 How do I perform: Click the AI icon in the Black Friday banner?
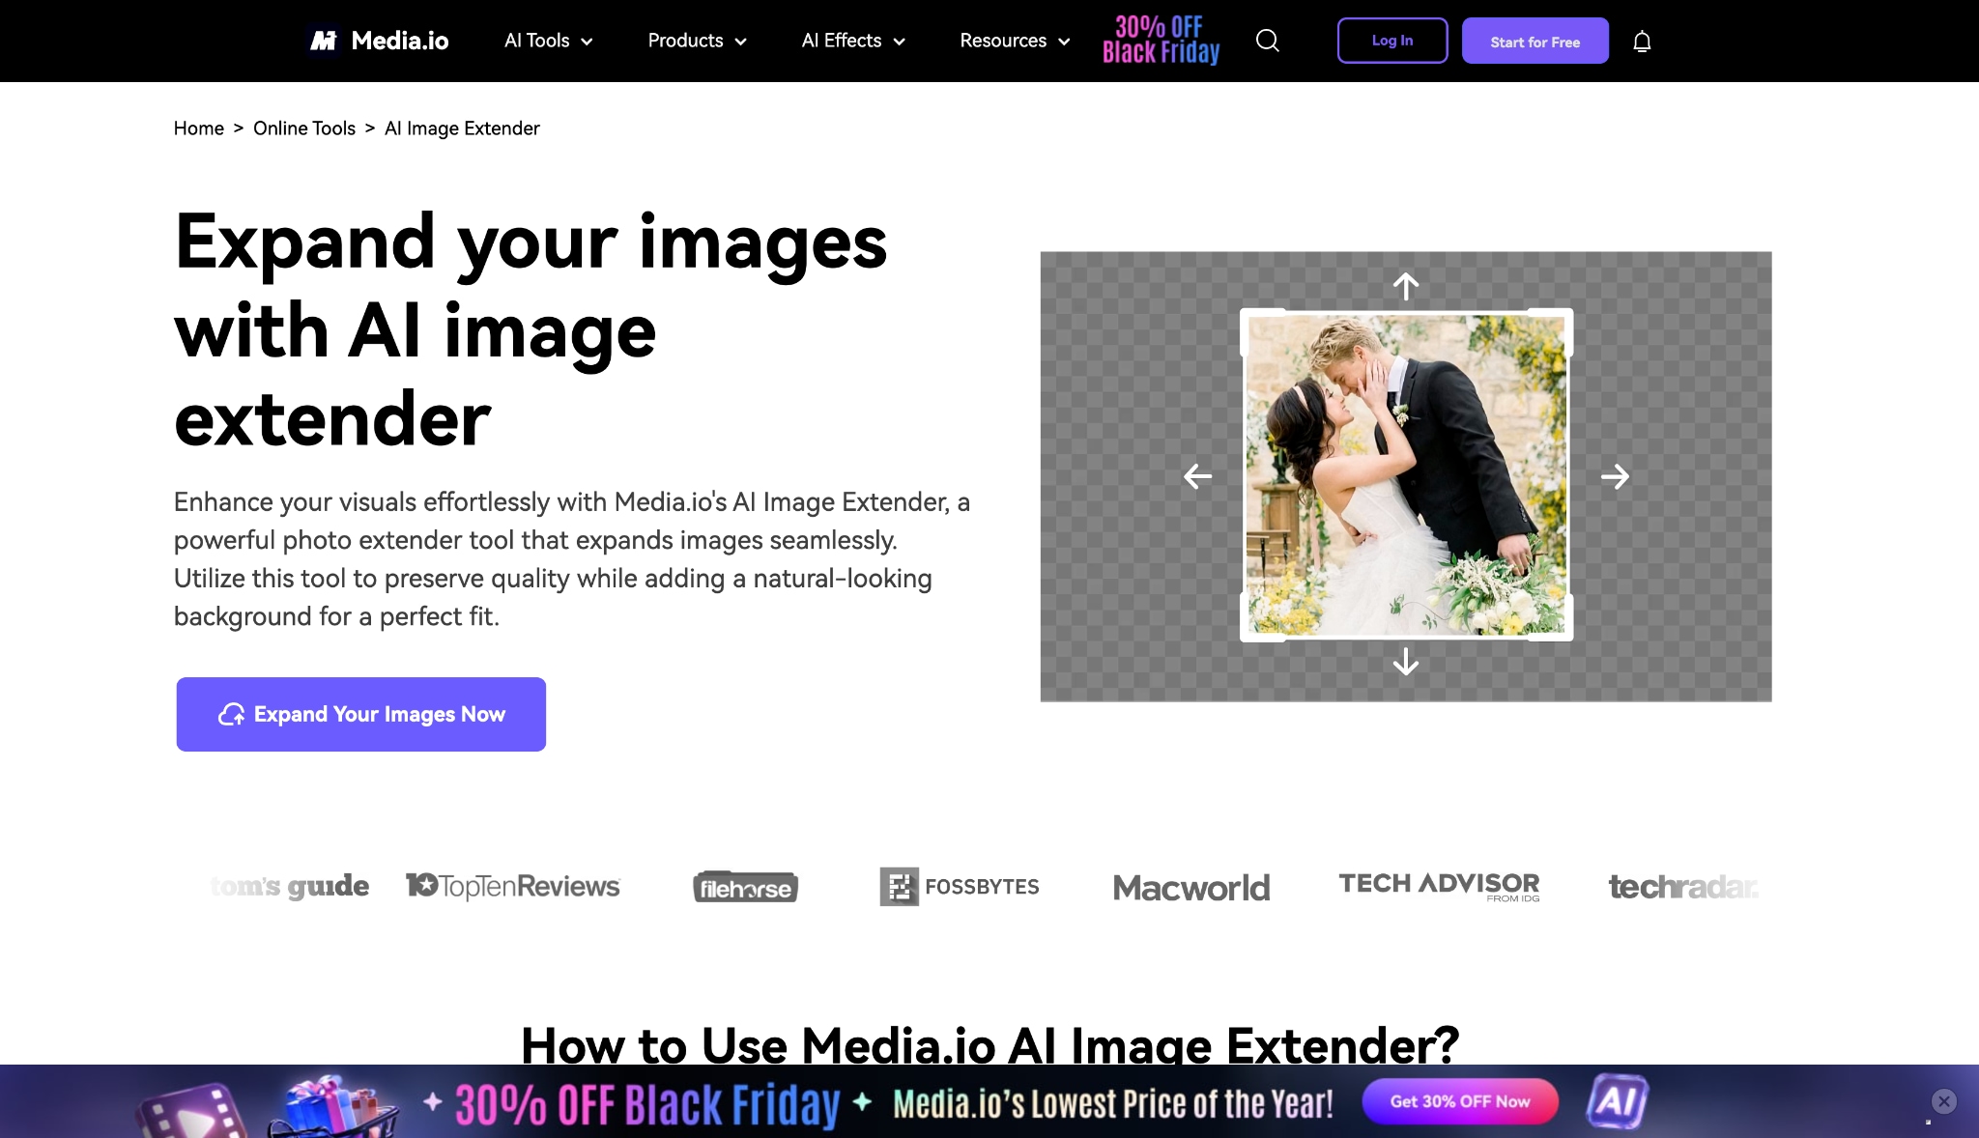tap(1620, 1100)
